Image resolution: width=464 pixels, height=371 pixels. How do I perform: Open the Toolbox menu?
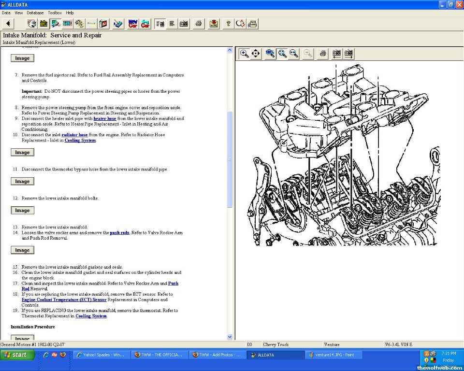click(55, 13)
